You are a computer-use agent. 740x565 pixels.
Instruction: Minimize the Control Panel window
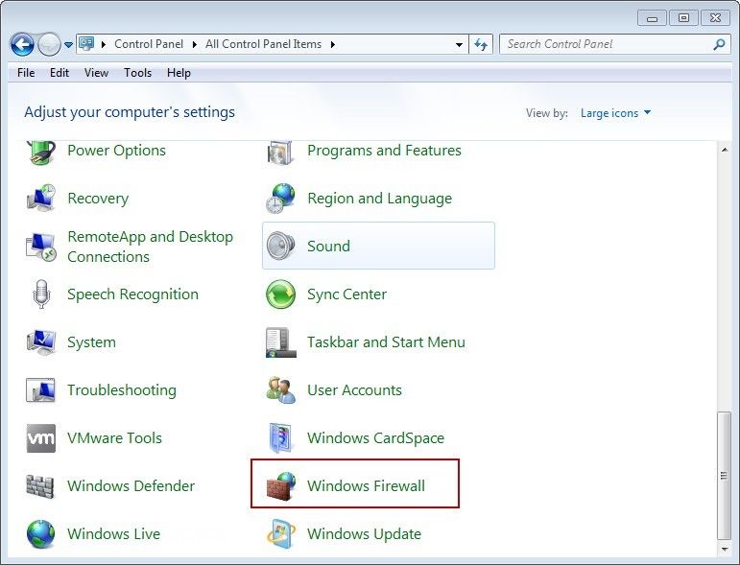[x=653, y=18]
